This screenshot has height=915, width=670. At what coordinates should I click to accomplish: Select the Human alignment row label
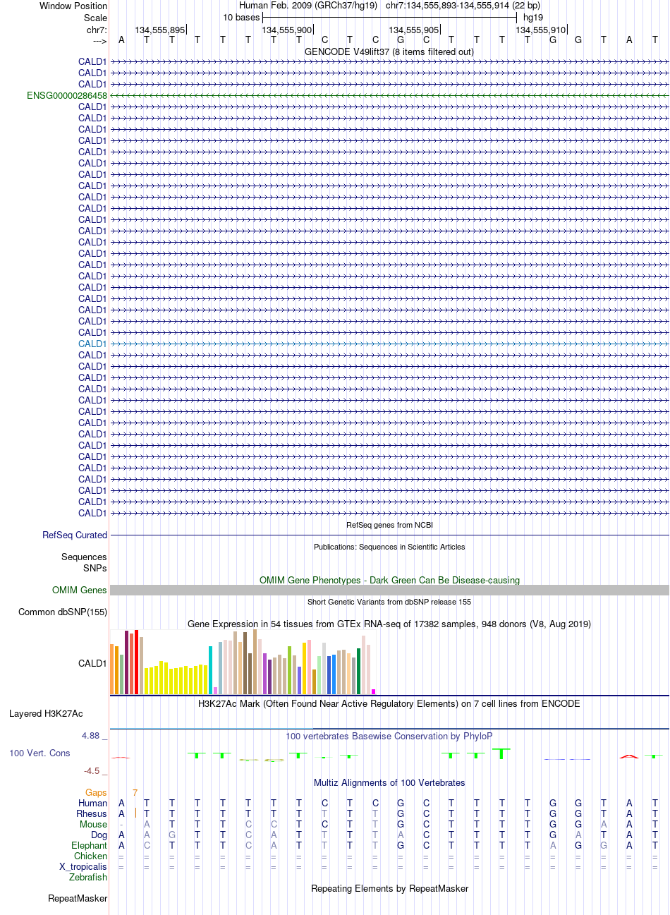pos(93,803)
